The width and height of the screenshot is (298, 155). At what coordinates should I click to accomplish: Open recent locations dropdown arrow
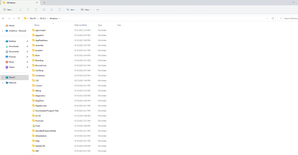click(14, 18)
